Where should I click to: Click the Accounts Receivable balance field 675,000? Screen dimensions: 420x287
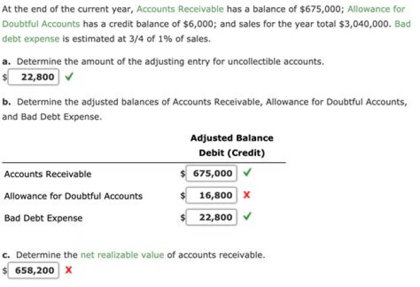(212, 173)
